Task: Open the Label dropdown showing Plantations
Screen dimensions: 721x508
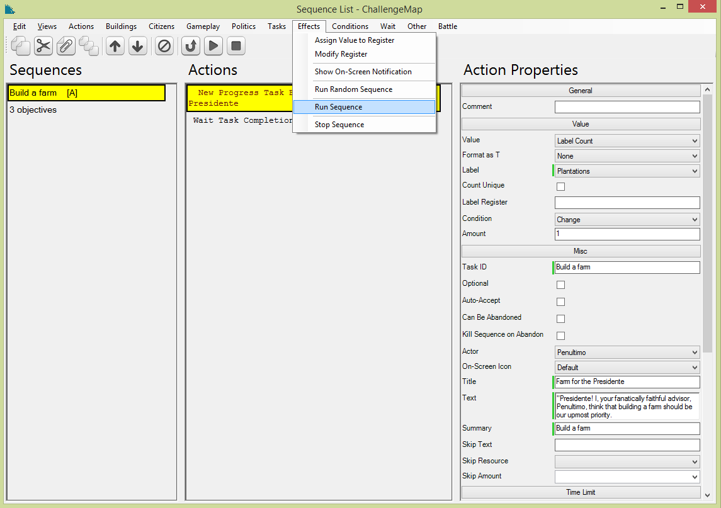Action: pos(627,171)
